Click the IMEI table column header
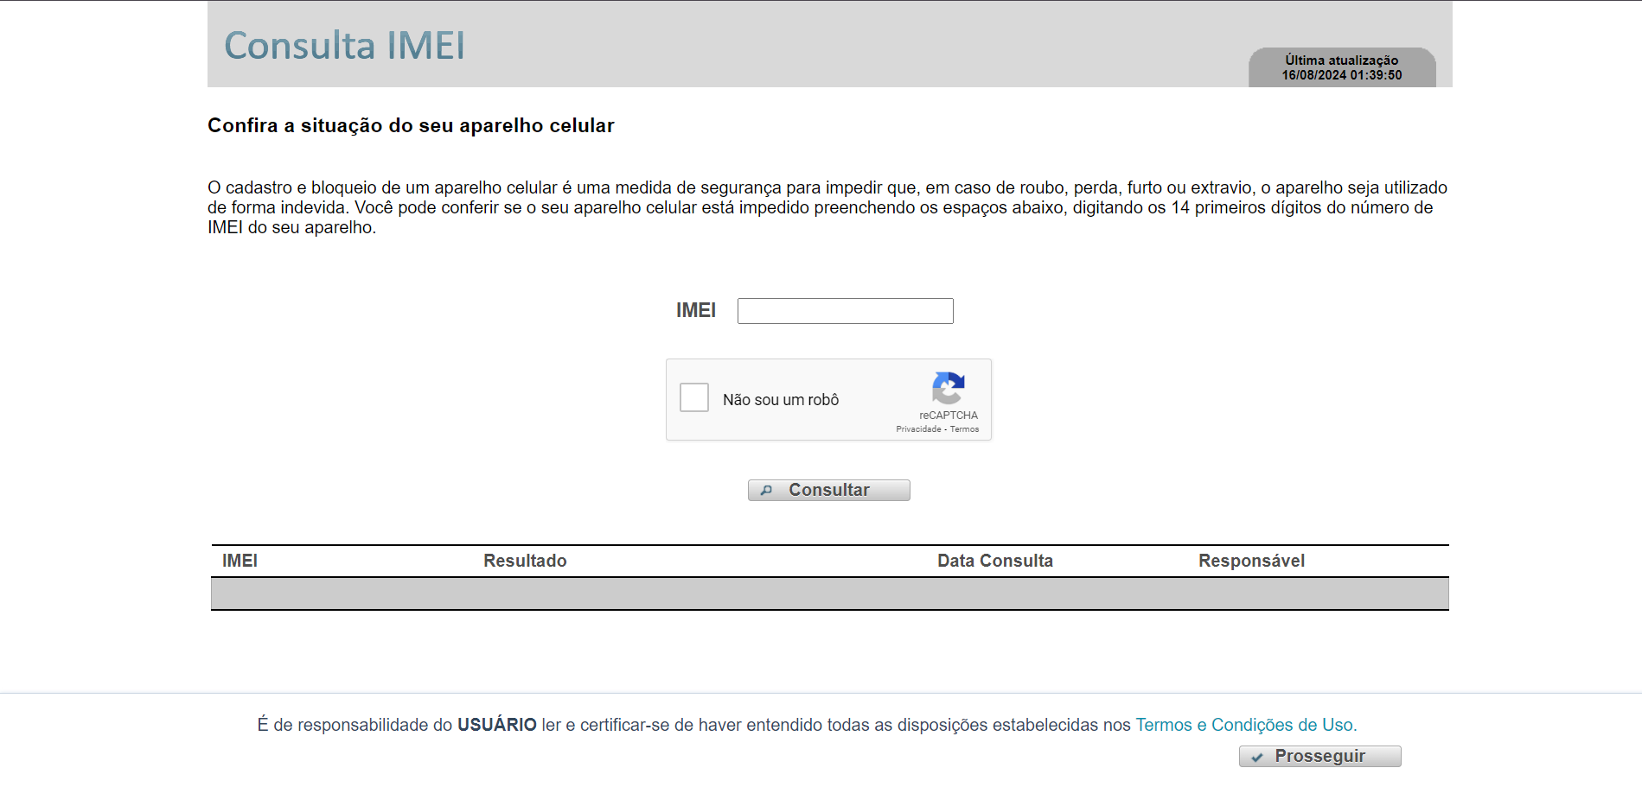Image resolution: width=1642 pixels, height=787 pixels. tap(240, 561)
